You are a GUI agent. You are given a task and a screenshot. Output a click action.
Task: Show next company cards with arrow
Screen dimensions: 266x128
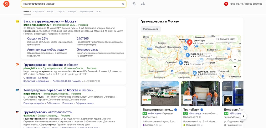(243, 116)
